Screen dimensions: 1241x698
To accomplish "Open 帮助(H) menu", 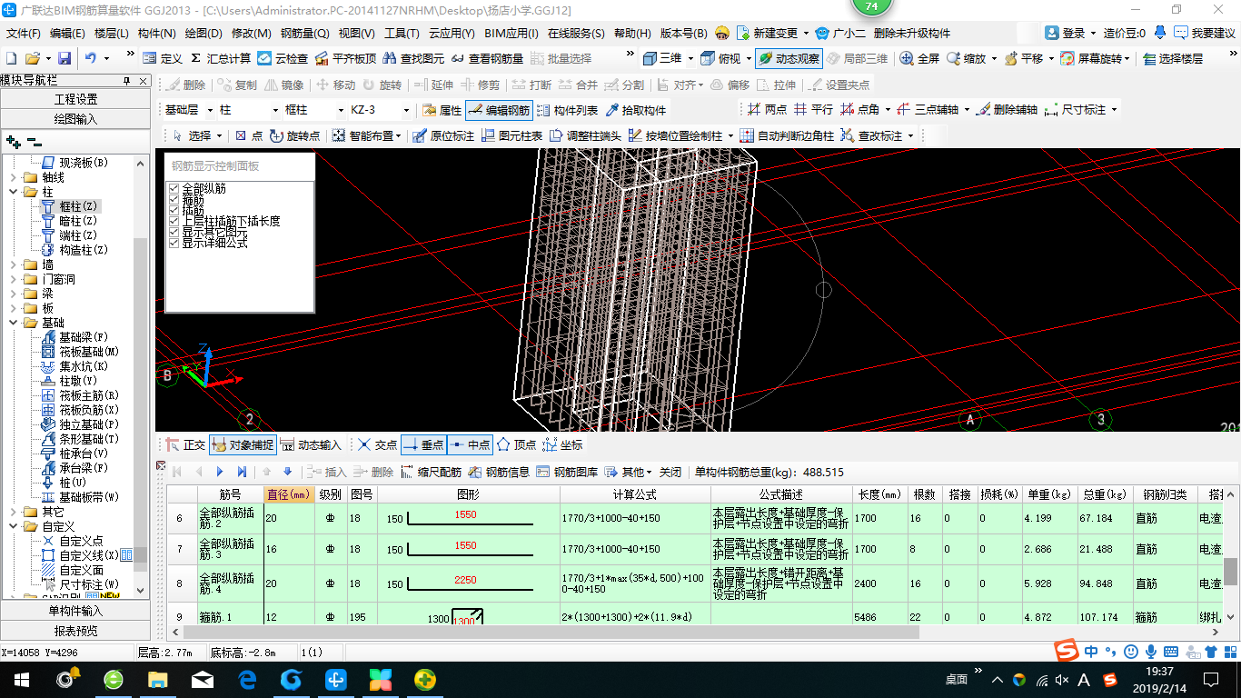I will click(x=632, y=34).
